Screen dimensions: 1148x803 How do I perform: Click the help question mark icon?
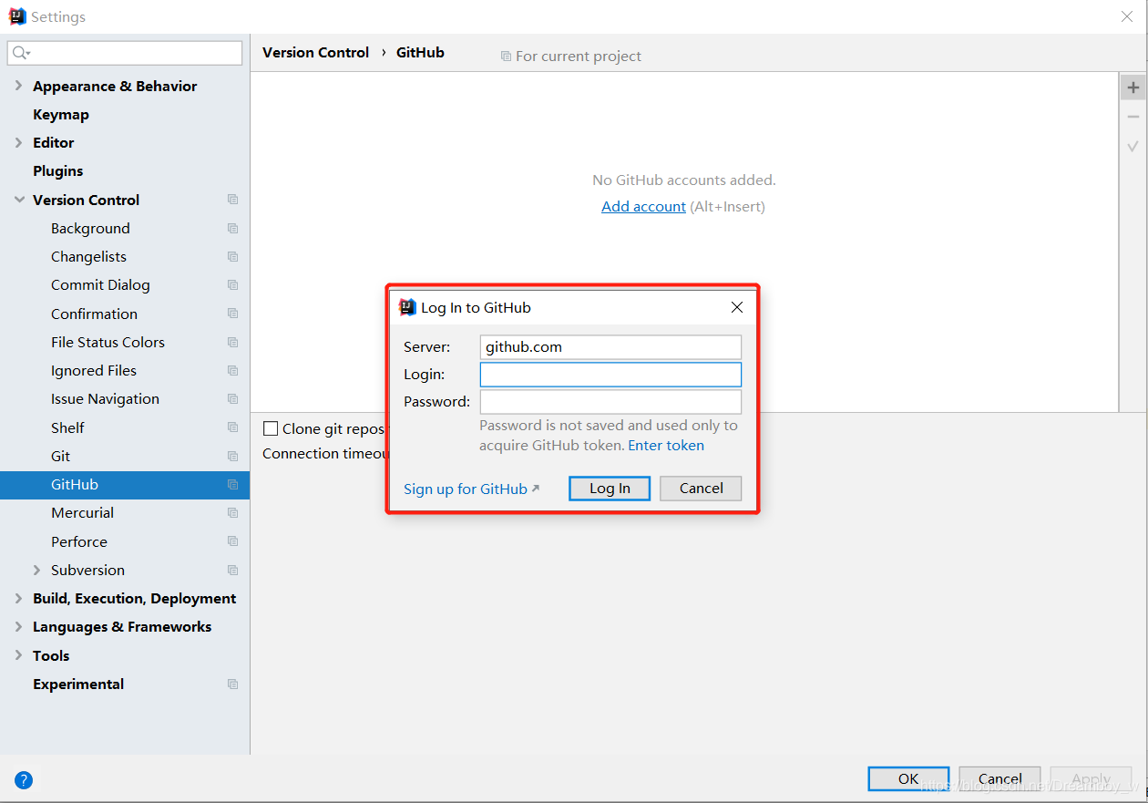24,780
